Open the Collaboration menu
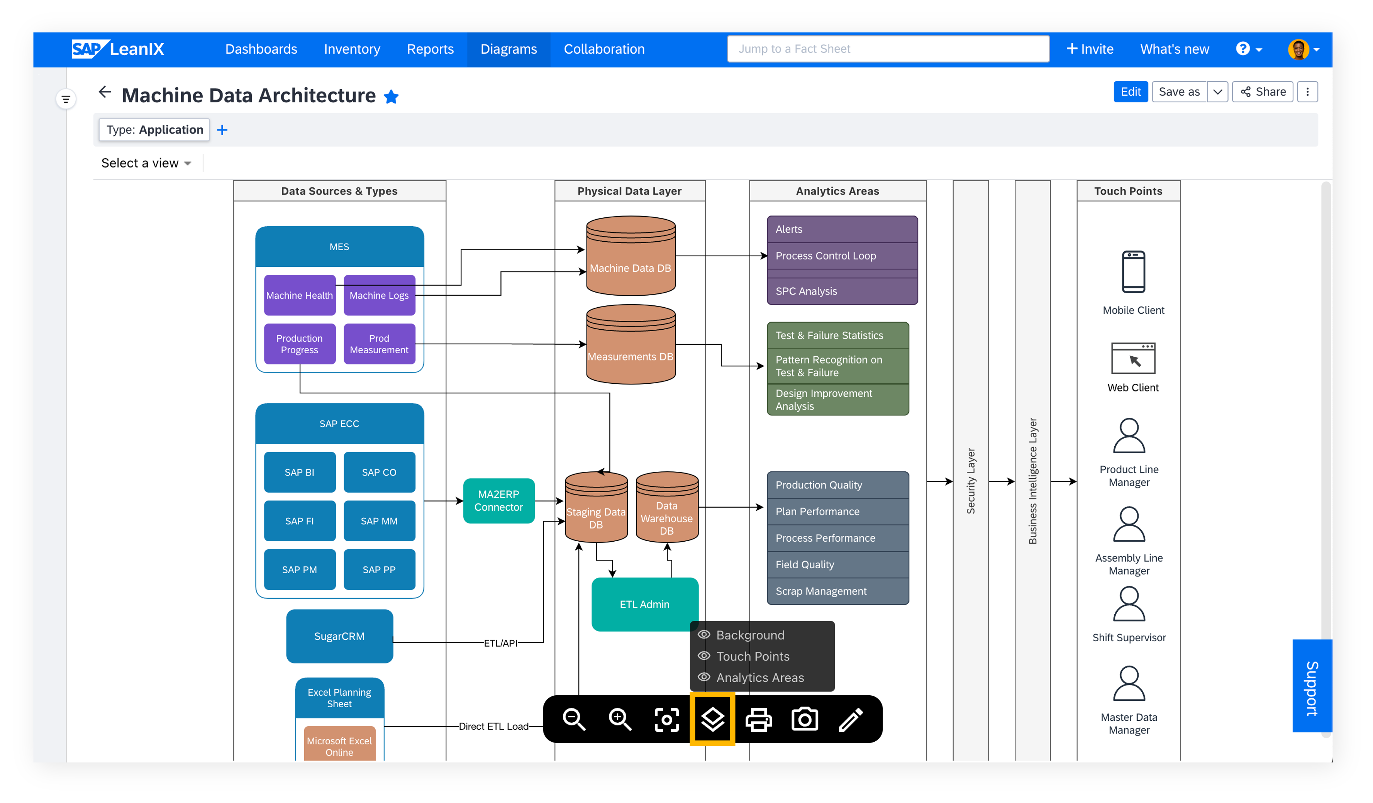Viewport: 1373px width, 803px height. pos(604,49)
